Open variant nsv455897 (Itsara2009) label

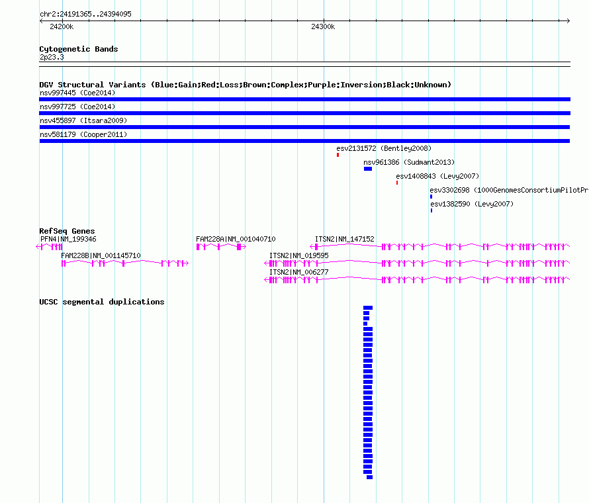[x=83, y=120]
